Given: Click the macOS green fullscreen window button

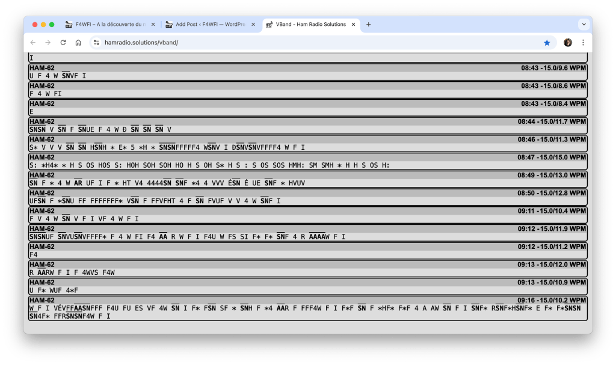Looking at the screenshot, I should tap(52, 25).
